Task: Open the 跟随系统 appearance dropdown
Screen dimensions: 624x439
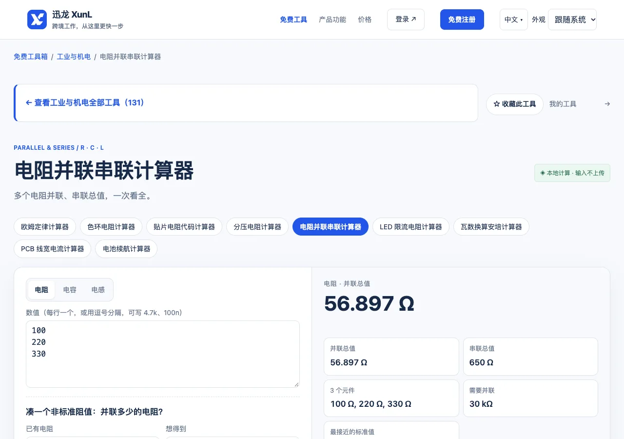Action: (572, 20)
